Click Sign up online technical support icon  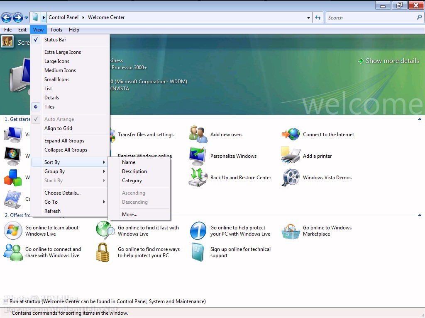tap(198, 252)
